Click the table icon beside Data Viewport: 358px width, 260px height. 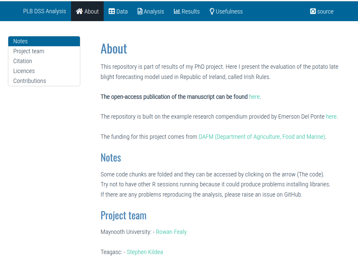[x=112, y=11]
